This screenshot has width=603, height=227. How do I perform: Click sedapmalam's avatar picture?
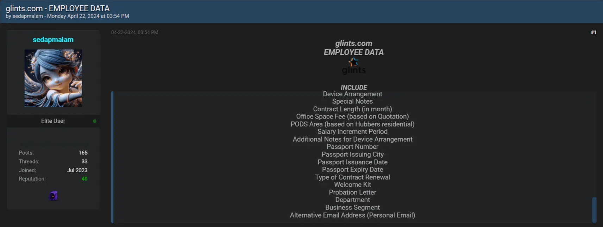click(53, 78)
